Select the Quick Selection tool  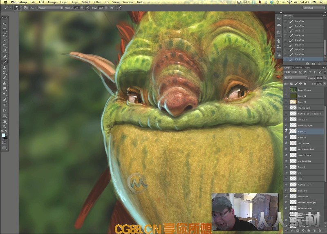click(4, 40)
